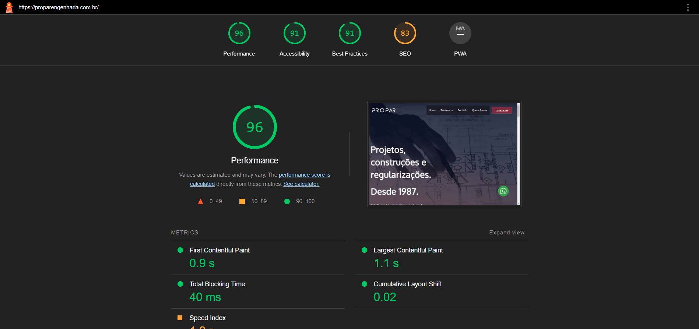Jump to SEO score gauge
Screen dimensions: 699x329
(405, 33)
